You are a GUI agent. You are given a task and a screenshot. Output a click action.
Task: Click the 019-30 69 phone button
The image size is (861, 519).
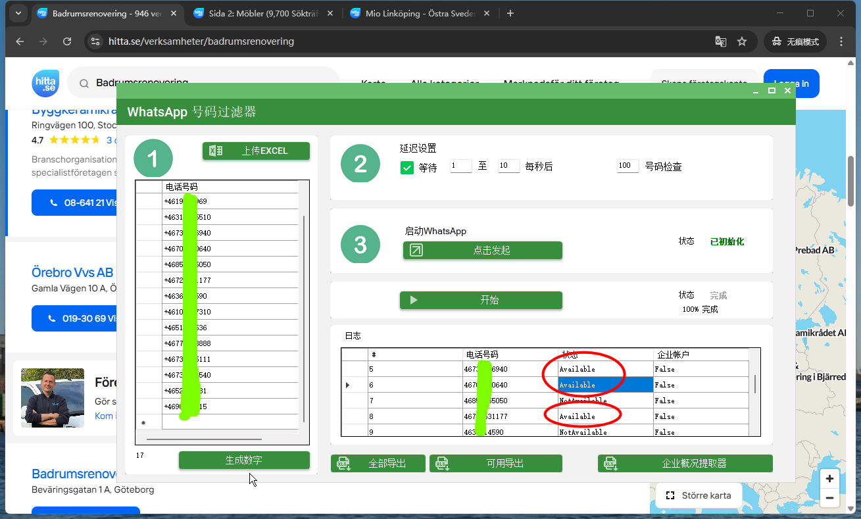coord(74,318)
